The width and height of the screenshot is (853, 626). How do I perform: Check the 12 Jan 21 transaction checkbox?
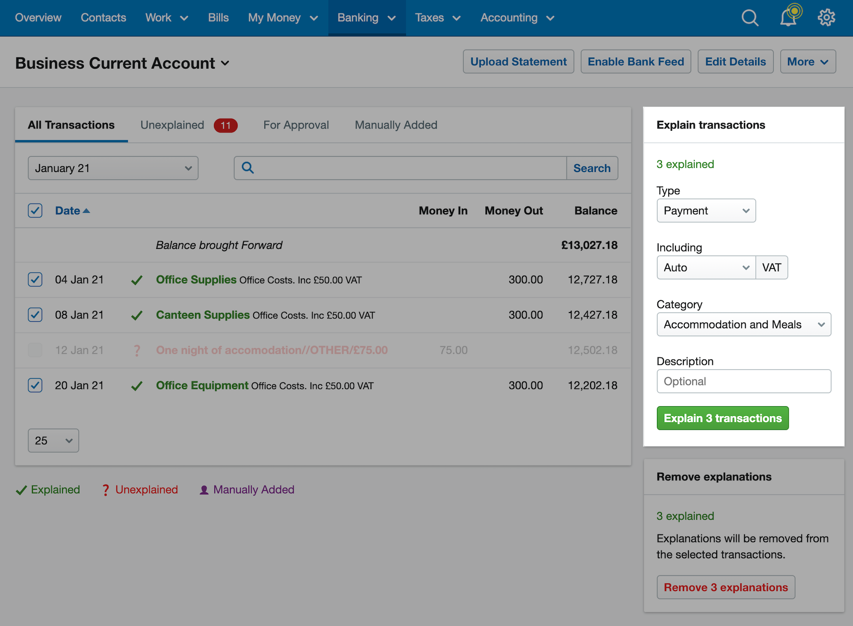click(x=35, y=350)
